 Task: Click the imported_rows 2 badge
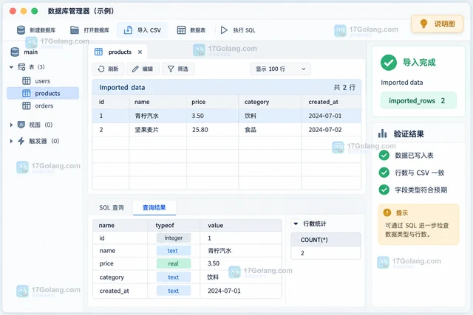tap(418, 100)
